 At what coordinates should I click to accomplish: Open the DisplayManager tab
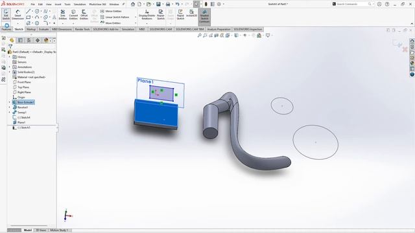click(x=46, y=40)
